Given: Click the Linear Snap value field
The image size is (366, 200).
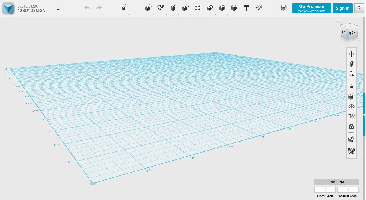Looking at the screenshot, I should 325,190.
